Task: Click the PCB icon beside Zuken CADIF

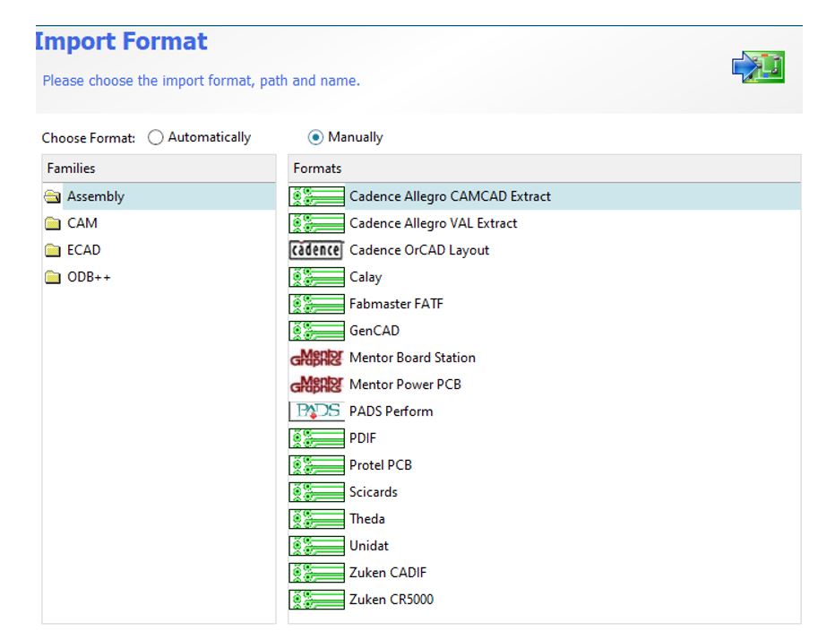Action: (316, 572)
